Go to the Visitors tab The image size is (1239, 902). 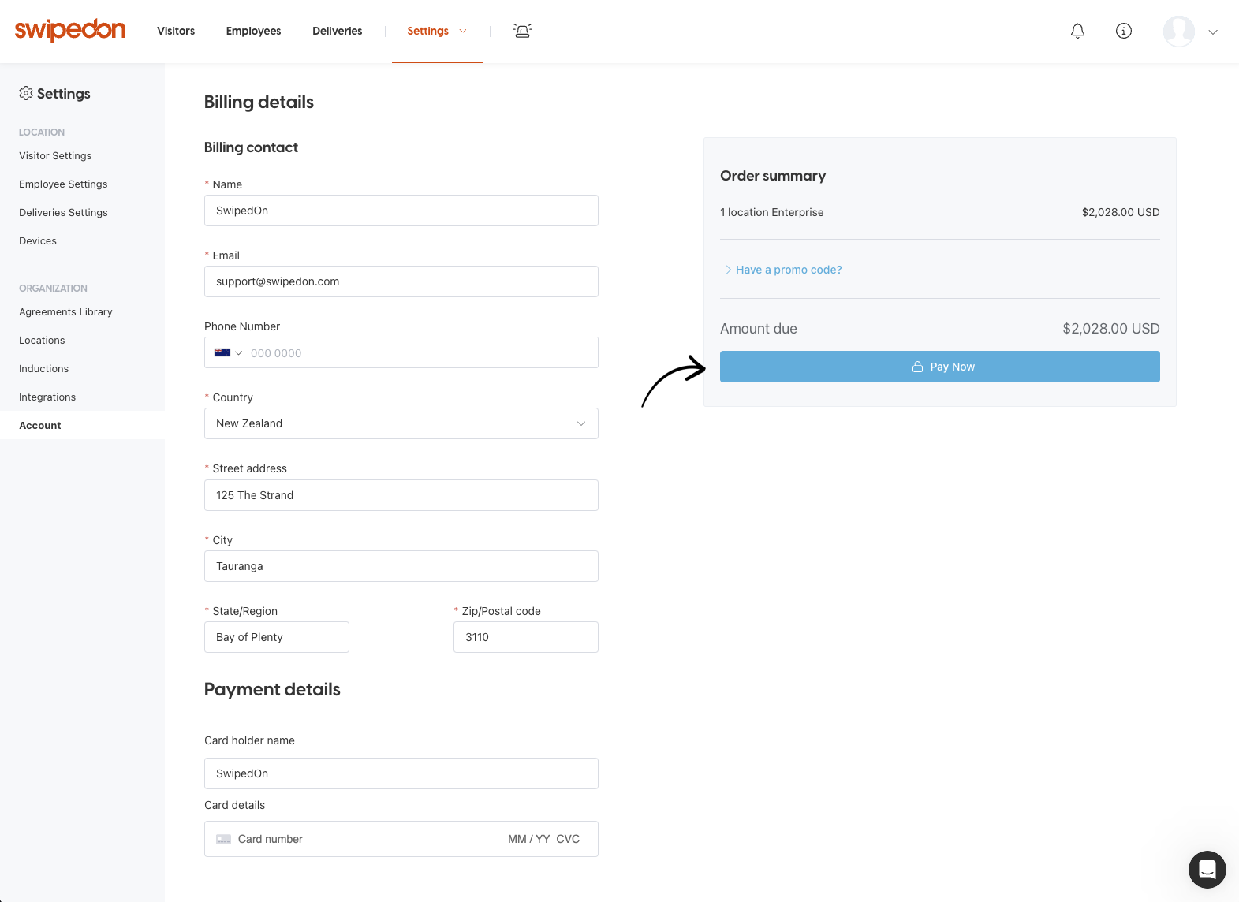pos(176,31)
